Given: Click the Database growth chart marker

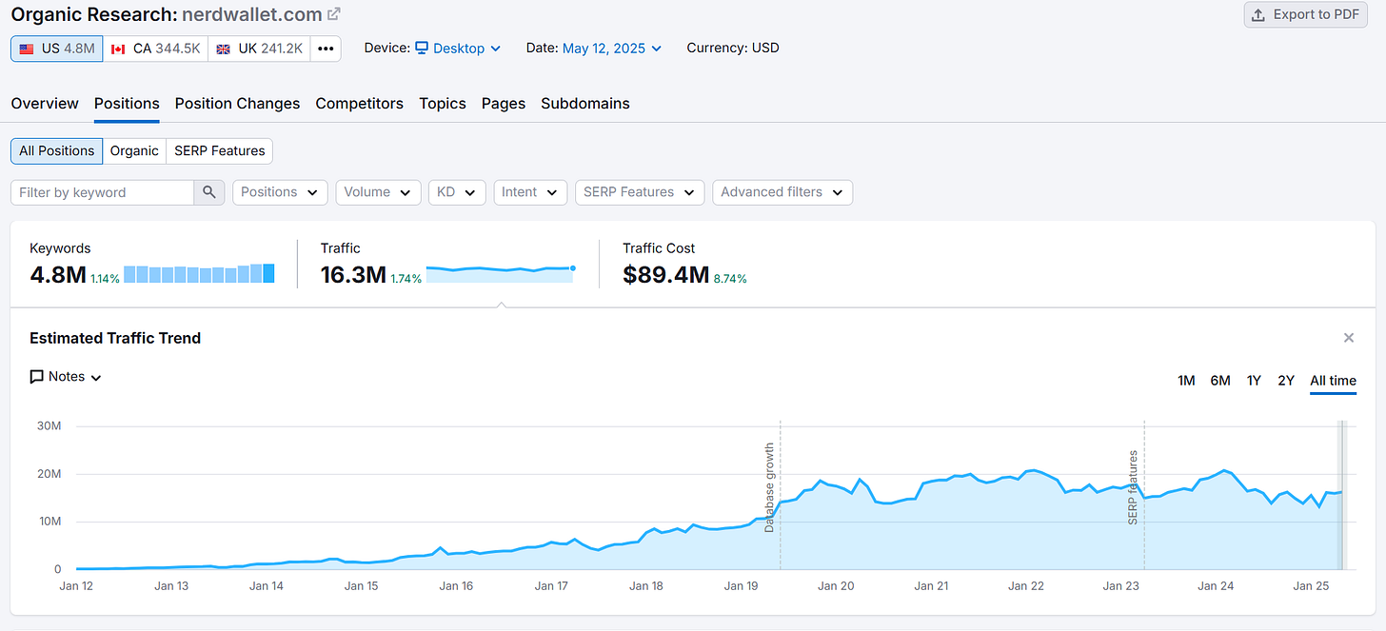Looking at the screenshot, I should click(x=769, y=486).
